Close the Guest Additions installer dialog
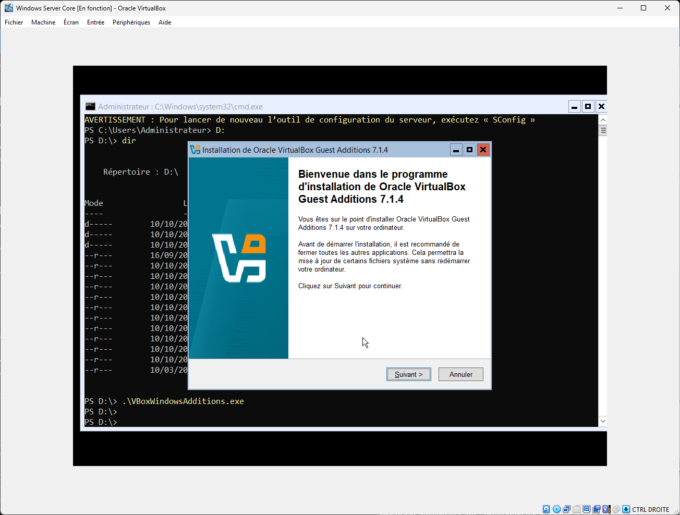This screenshot has height=515, width=680. point(483,150)
